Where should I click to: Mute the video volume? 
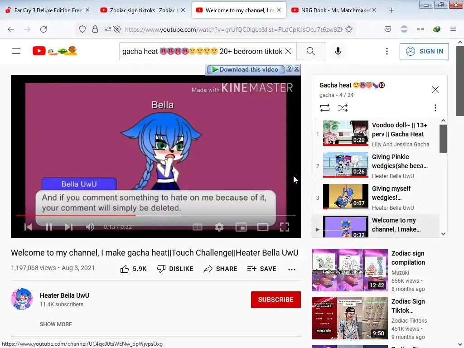coord(90,227)
